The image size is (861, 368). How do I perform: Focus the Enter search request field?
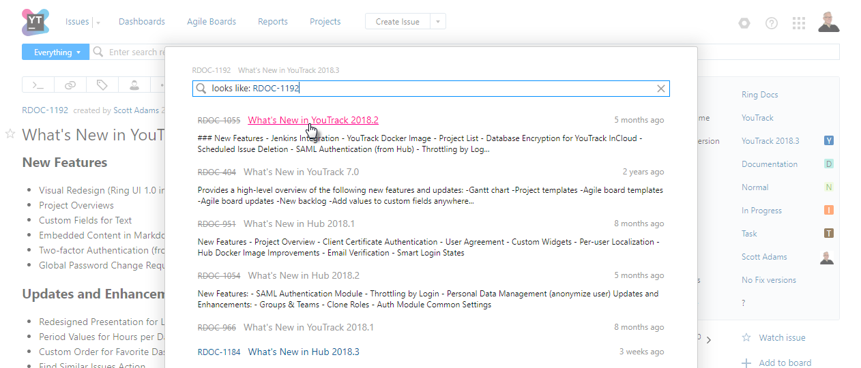pos(136,52)
